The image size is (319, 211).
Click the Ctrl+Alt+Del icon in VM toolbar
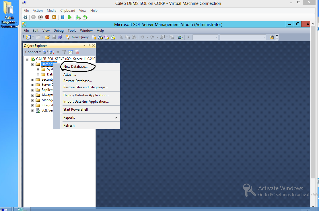click(25, 17)
